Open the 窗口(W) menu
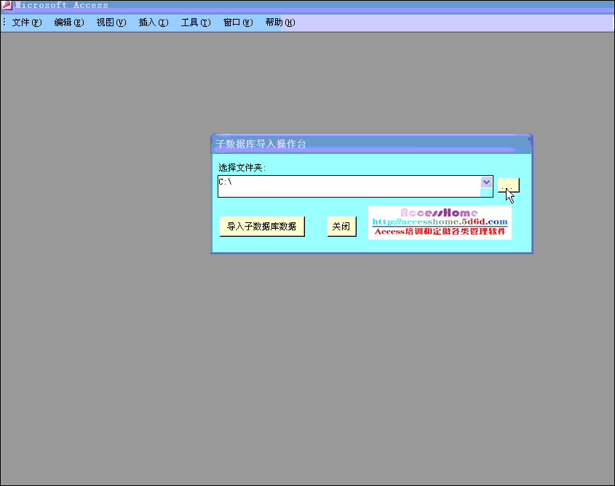This screenshot has height=486, width=615. tap(238, 23)
